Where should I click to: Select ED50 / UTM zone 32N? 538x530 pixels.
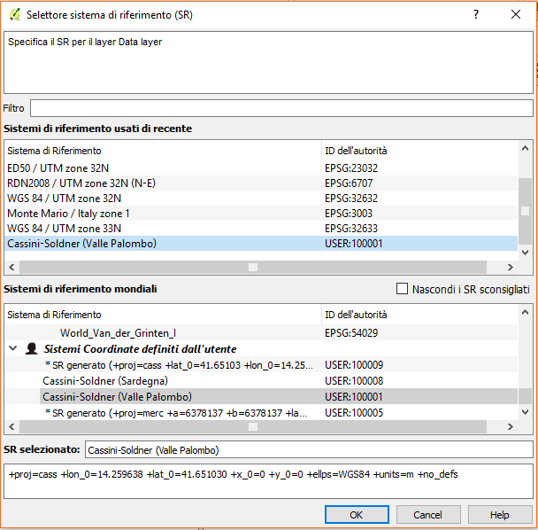tap(58, 168)
